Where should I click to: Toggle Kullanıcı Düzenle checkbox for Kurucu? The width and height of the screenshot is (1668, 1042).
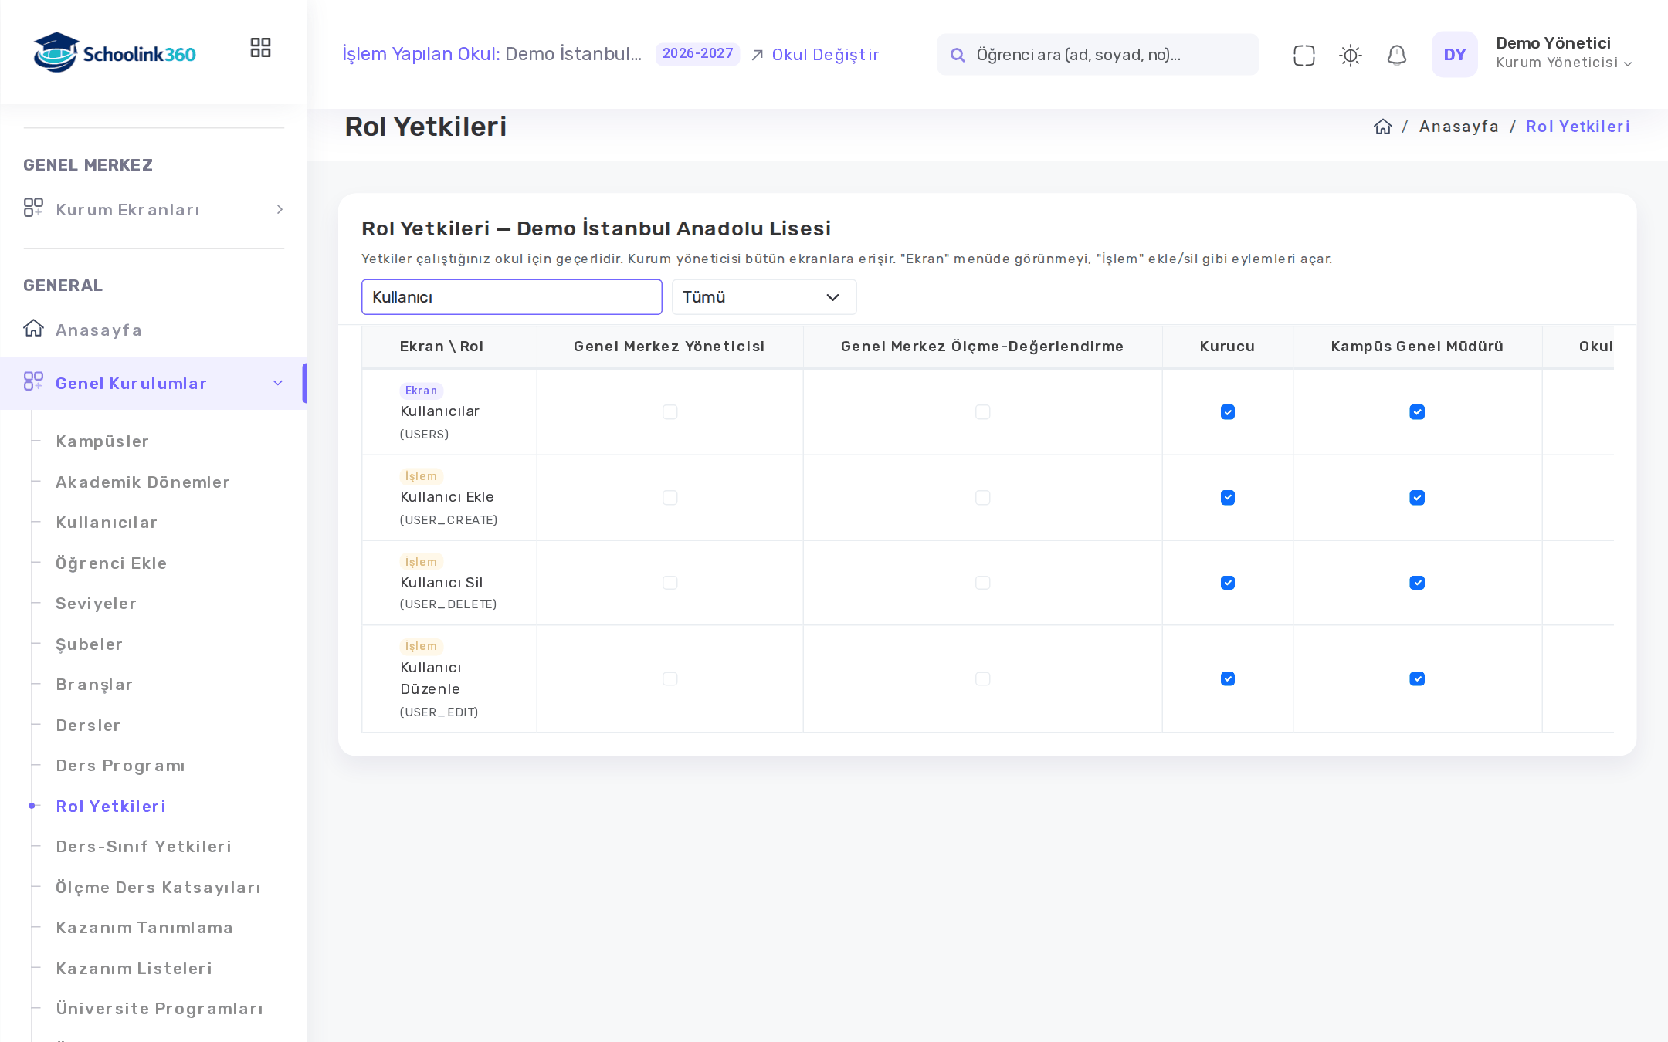pos(1227,679)
